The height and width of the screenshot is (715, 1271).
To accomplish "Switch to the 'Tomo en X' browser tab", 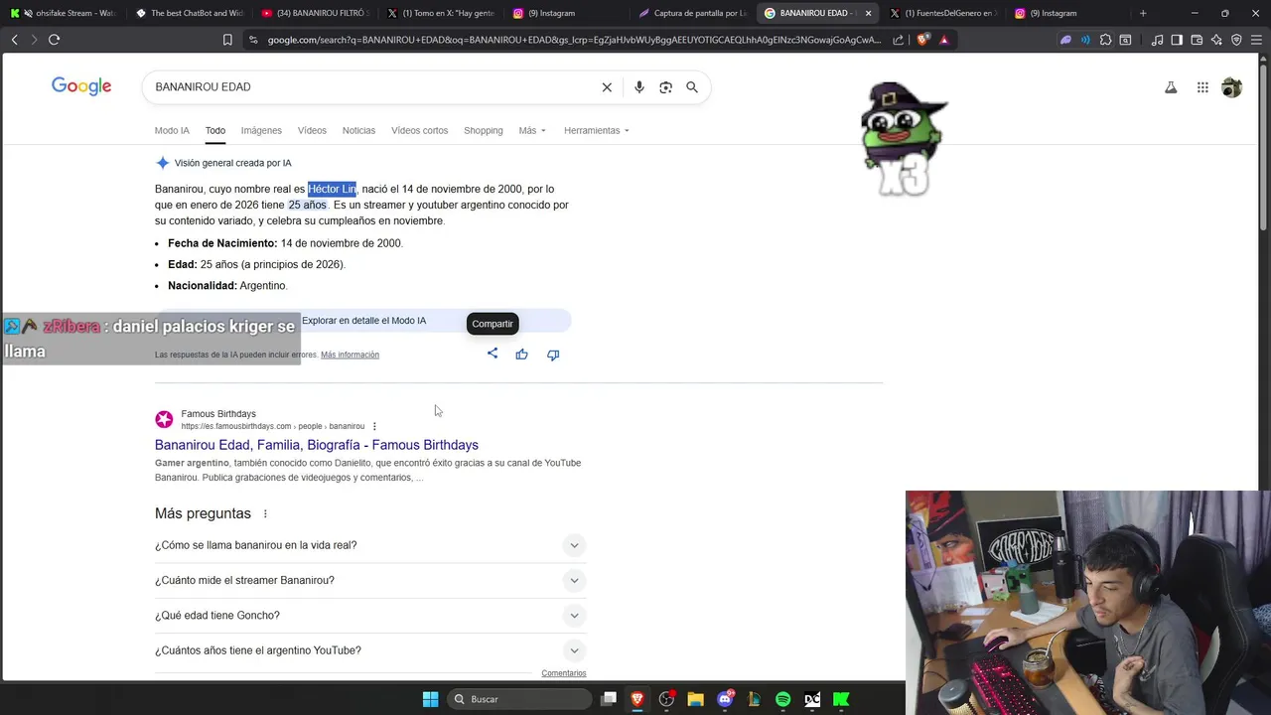I will pos(440,13).
